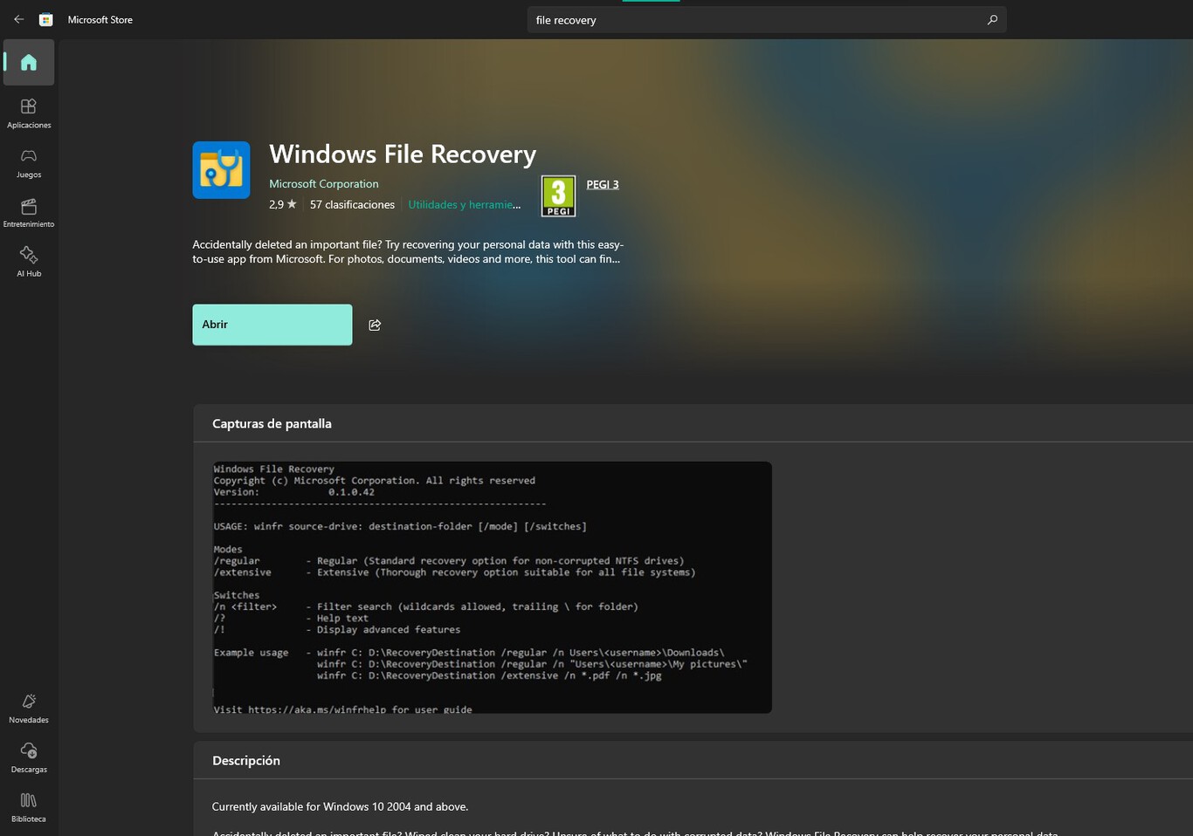The height and width of the screenshot is (836, 1193).
Task: Click the Descripción heading
Action: tap(246, 761)
